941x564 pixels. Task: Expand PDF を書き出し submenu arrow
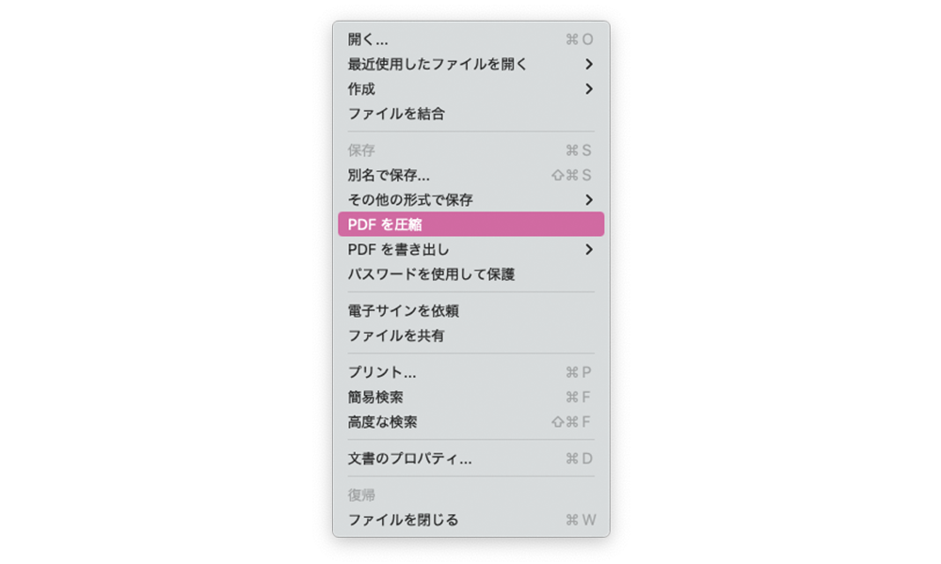coord(589,249)
